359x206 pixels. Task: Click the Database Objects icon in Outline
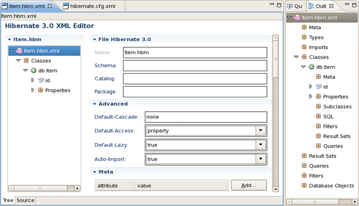(x=305, y=186)
